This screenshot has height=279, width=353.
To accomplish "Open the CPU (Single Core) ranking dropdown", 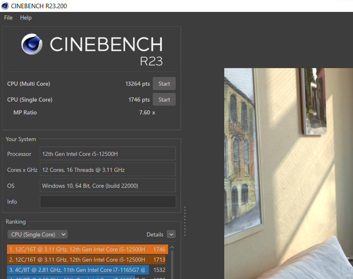I will (x=37, y=234).
